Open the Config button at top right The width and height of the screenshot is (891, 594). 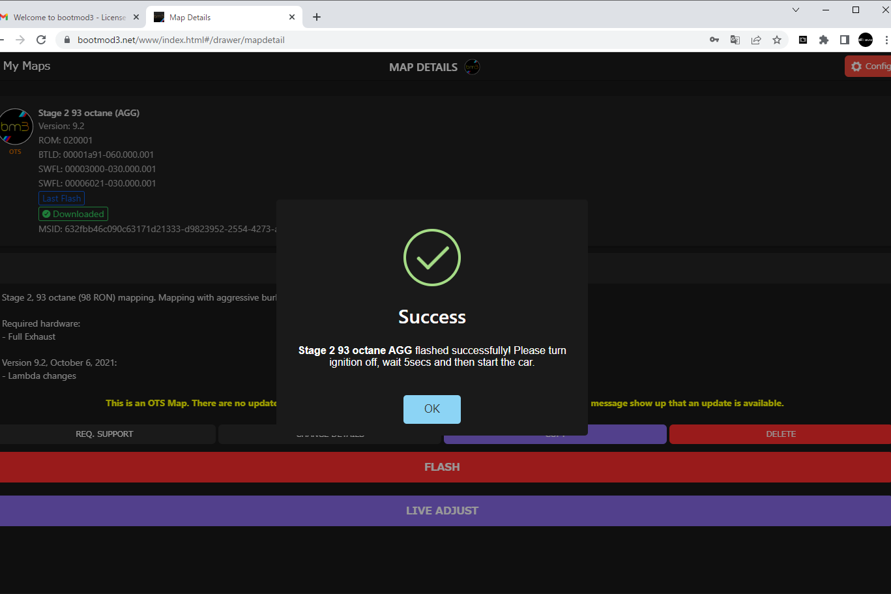[x=869, y=67]
